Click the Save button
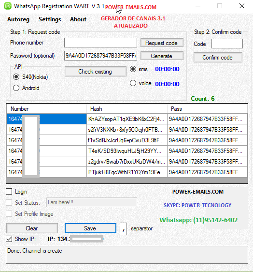Viewport: 253px width, 272px height. click(90, 228)
